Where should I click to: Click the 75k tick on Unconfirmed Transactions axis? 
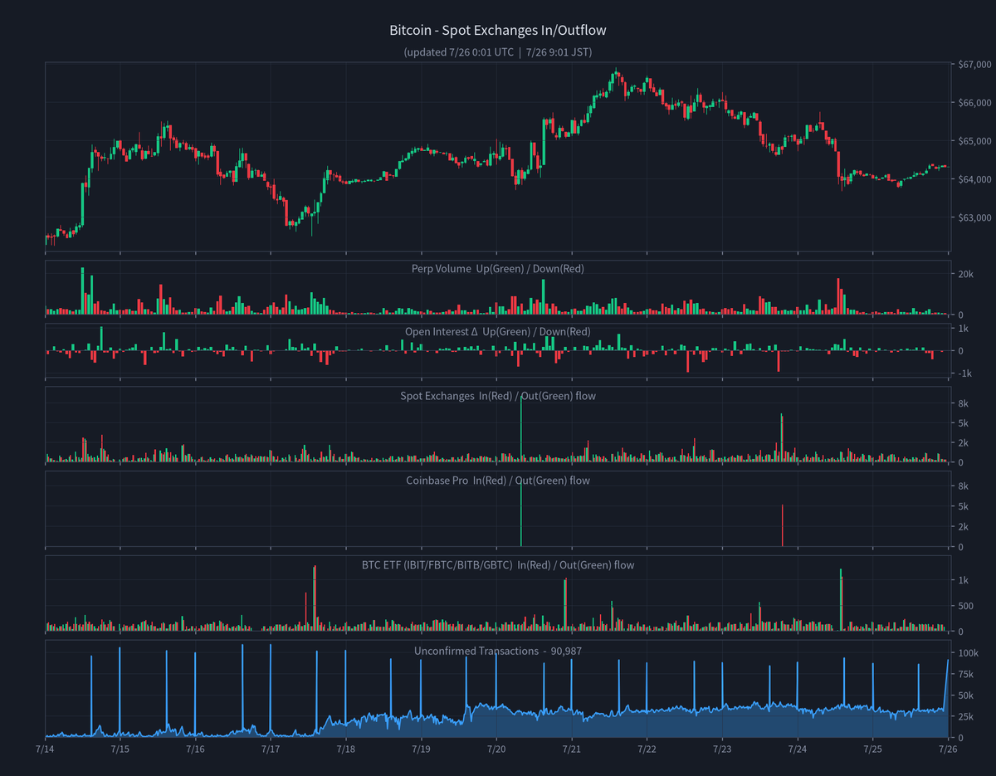[965, 675]
